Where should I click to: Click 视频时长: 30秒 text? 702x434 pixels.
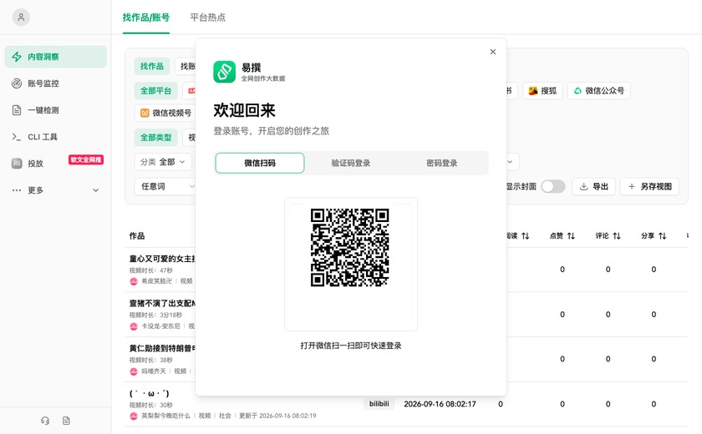click(151, 405)
